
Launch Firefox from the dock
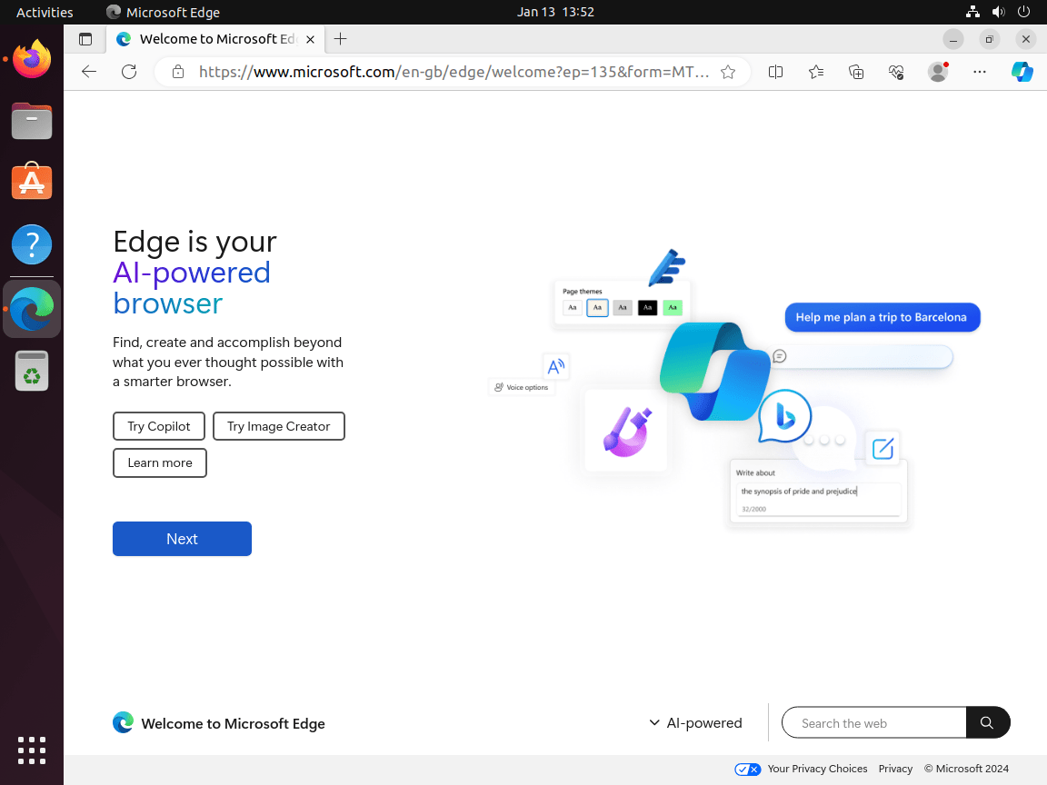pos(32,58)
